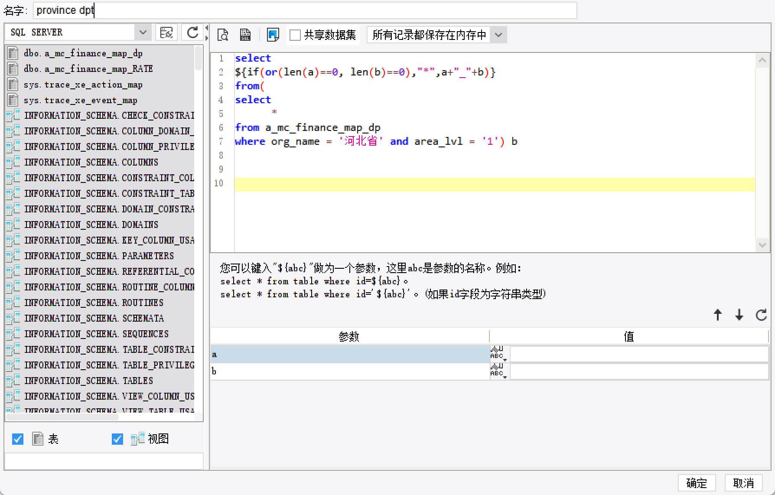
Task: Click the SQL editor scroll up arrow
Action: point(762,60)
